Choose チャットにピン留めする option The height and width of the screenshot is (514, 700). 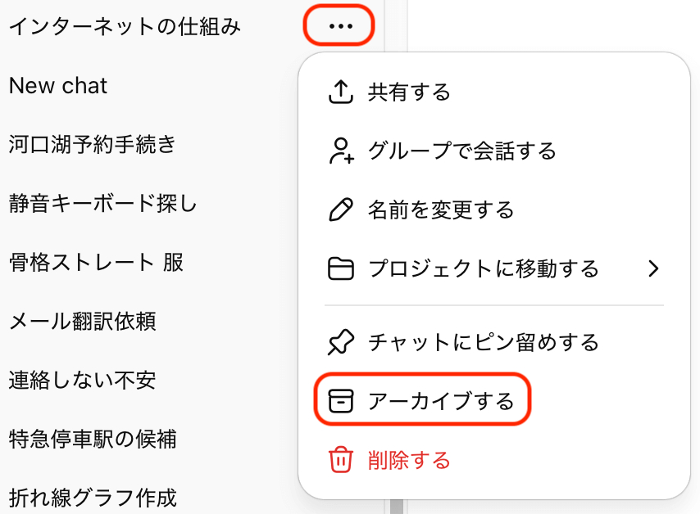484,342
